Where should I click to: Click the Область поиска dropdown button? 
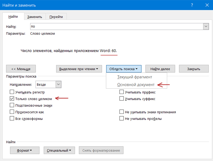click(124, 69)
